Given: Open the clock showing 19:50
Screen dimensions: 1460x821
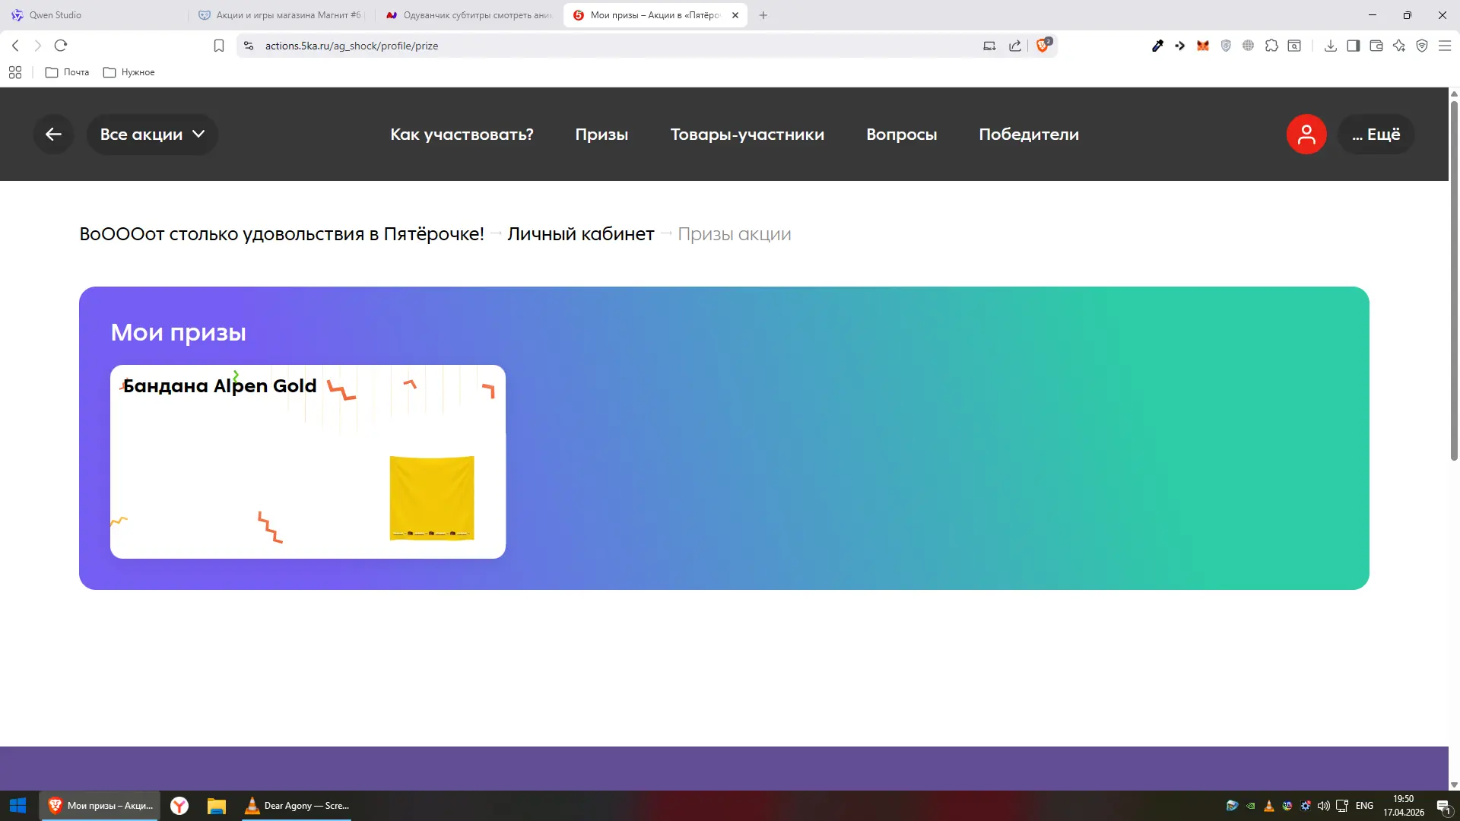Looking at the screenshot, I should pyautogui.click(x=1404, y=806).
